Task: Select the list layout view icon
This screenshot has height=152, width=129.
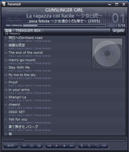Action: tap(39, 146)
